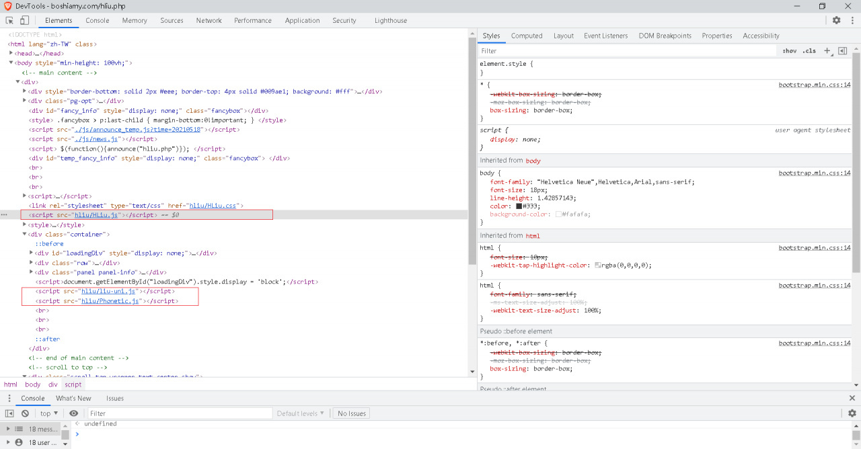The image size is (861, 449).
Task: Toggle the computed styles sidebar pane icon
Action: pos(842,50)
